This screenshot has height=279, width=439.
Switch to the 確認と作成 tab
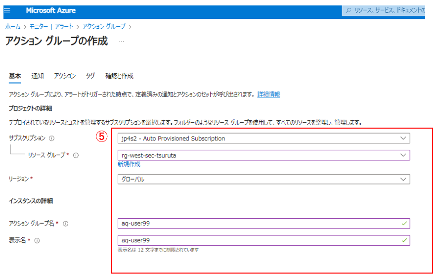(x=119, y=76)
